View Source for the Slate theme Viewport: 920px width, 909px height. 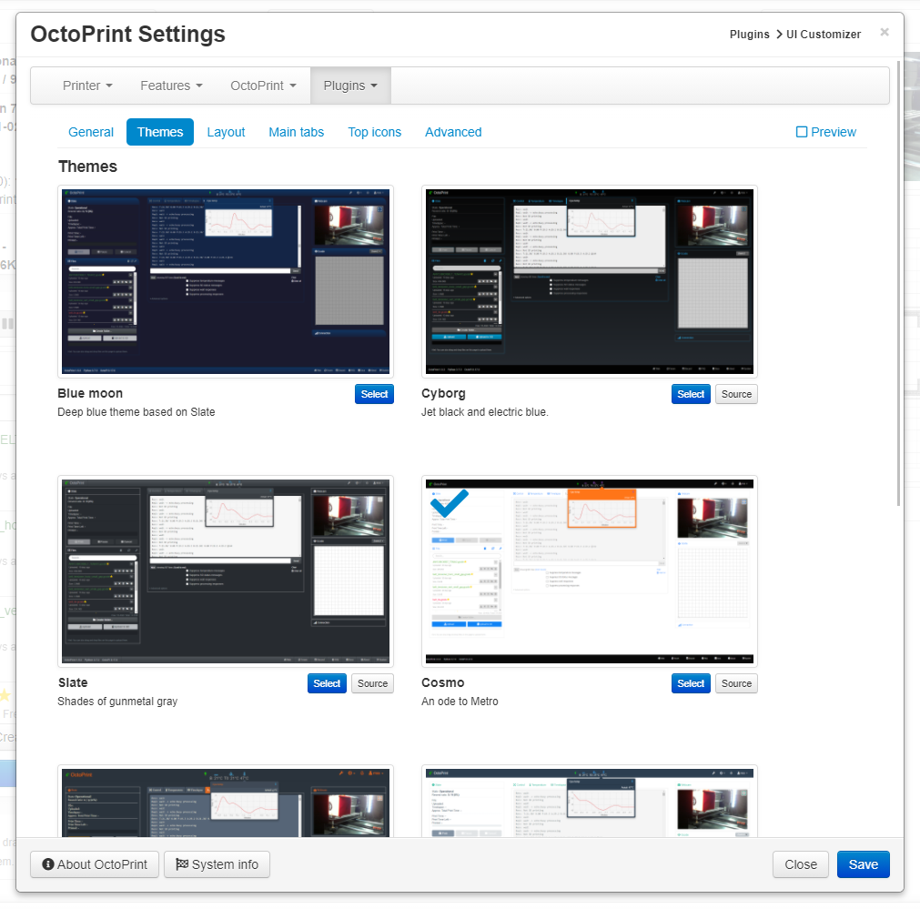[x=372, y=683]
